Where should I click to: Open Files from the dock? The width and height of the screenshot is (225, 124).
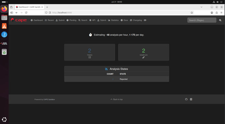[4, 17]
